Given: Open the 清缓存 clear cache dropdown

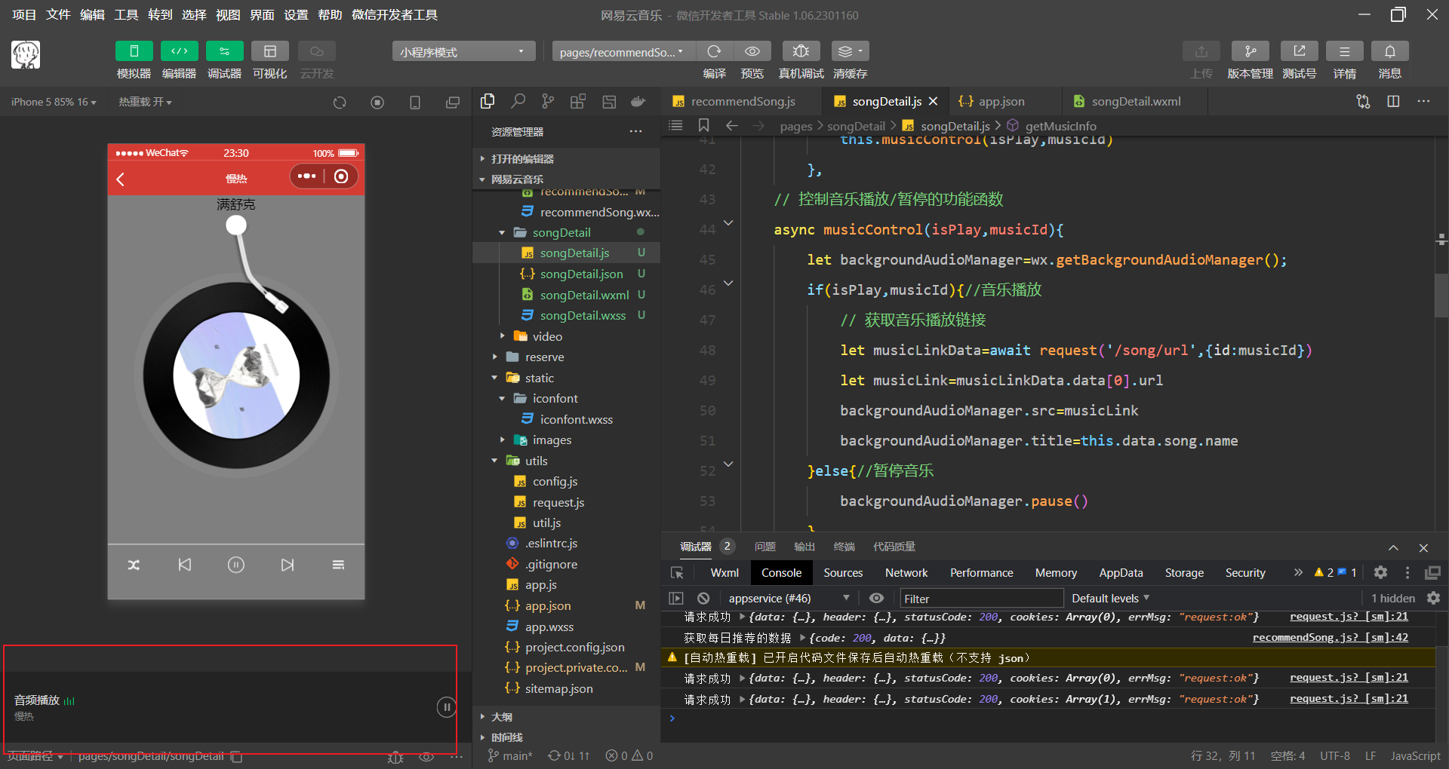Looking at the screenshot, I should click(x=850, y=51).
